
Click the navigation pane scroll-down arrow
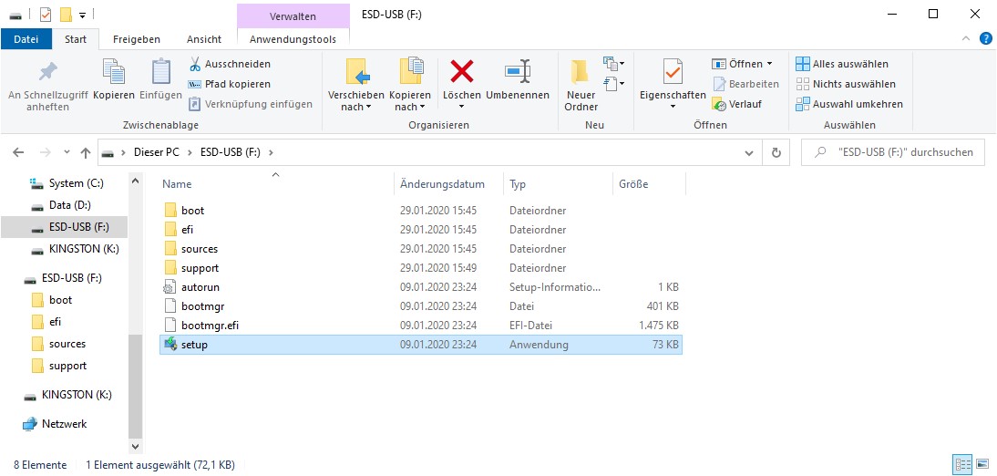[x=136, y=446]
